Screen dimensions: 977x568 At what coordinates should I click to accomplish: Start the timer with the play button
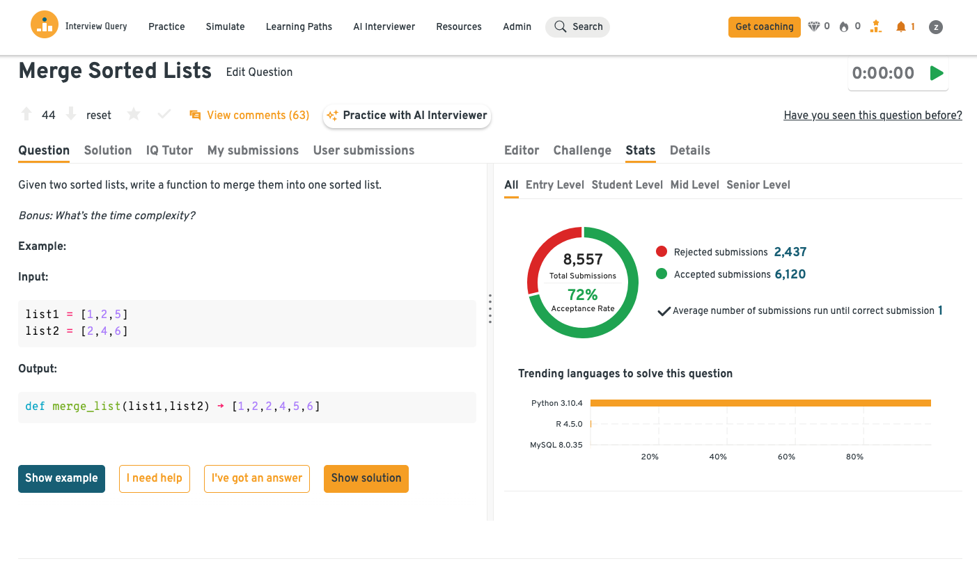(937, 73)
